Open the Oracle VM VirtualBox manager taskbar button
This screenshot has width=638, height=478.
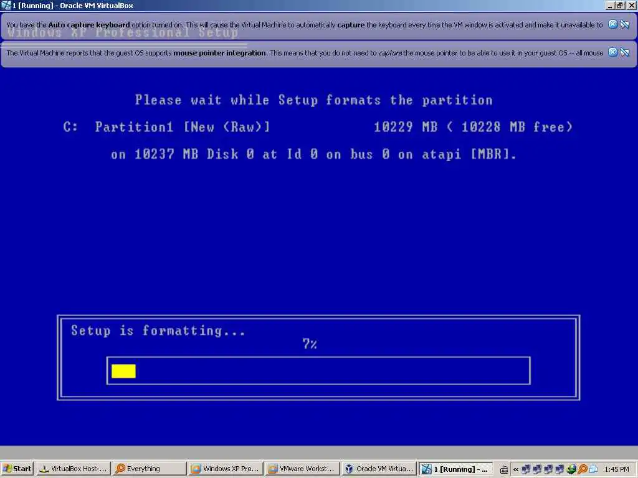pyautogui.click(x=378, y=469)
